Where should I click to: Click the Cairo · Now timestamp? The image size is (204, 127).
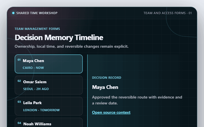[33, 68]
